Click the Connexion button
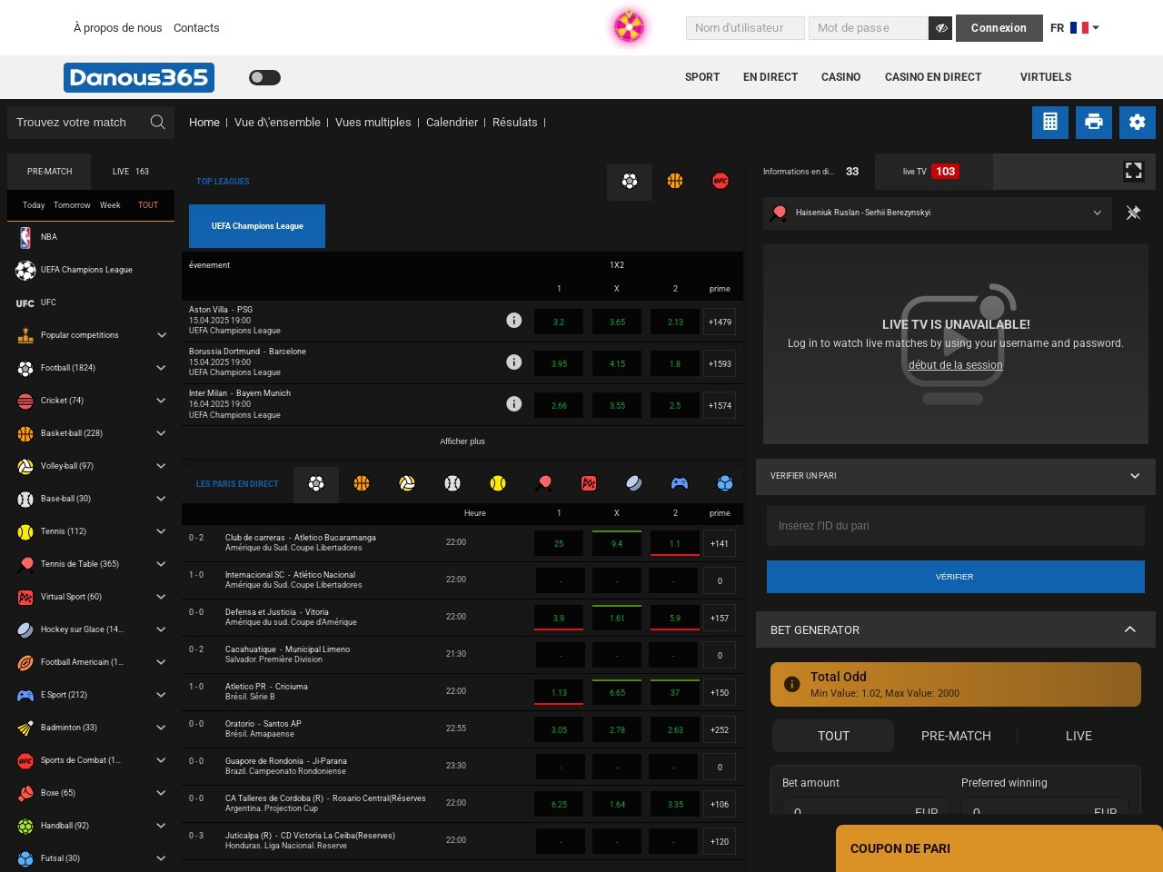Screen dimensions: 1163x872 [x=999, y=28]
